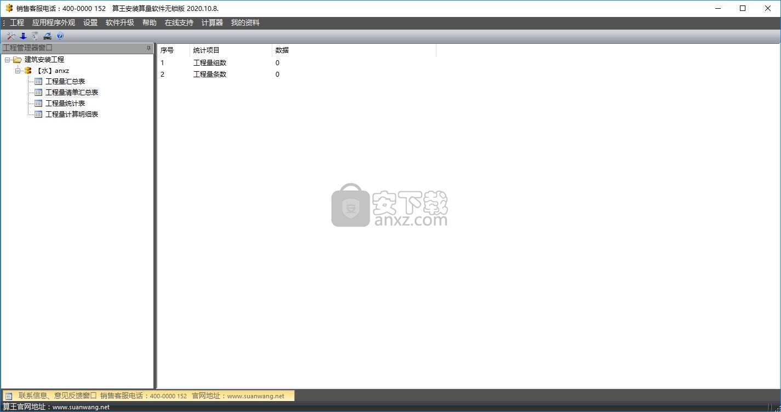
Task: Collapse the 建筑安装工程 tree node
Action: click(x=7, y=60)
